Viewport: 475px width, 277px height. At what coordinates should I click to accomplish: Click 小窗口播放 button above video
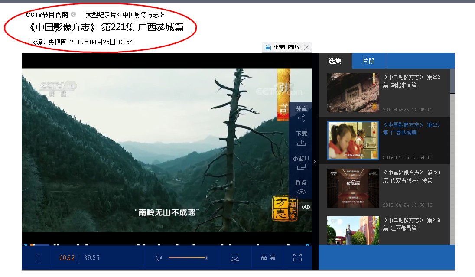tap(282, 47)
